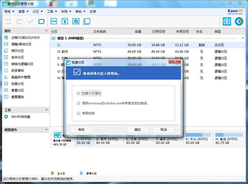
Task: Click the green 主分区 legend swatch
Action: point(52,173)
